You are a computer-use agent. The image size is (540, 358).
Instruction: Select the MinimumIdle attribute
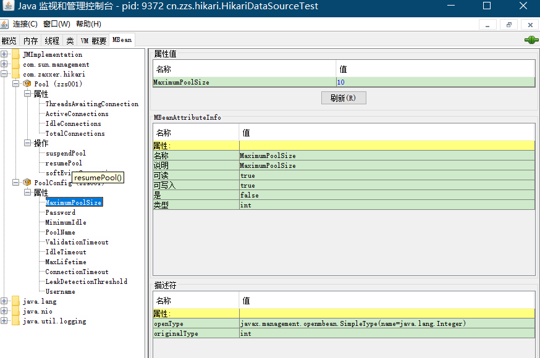pyautogui.click(x=65, y=222)
